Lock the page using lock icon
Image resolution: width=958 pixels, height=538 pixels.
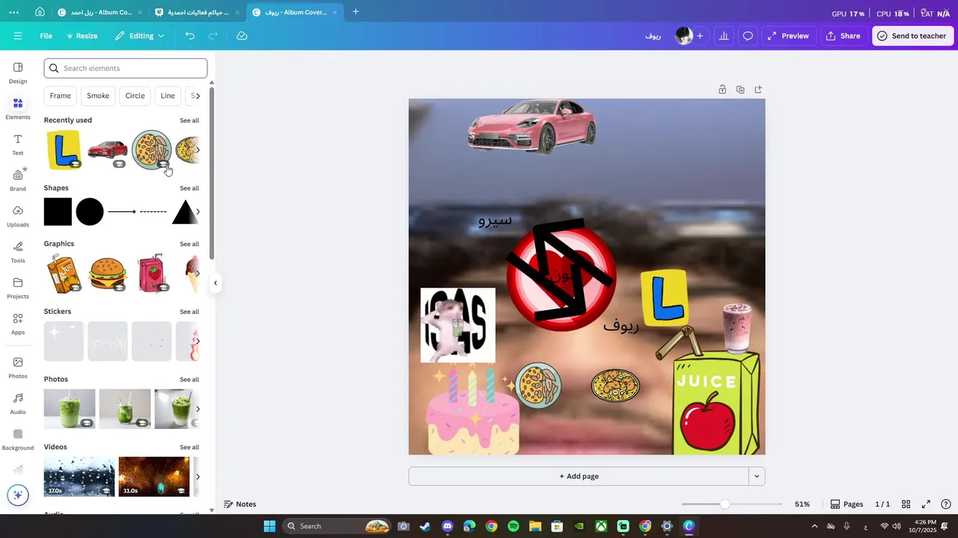click(722, 90)
